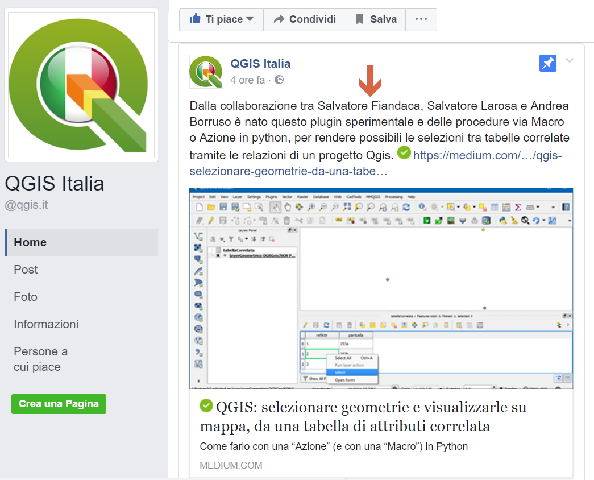Click the large QGIS Italia page logo
This screenshot has width=594, height=480.
(80, 85)
